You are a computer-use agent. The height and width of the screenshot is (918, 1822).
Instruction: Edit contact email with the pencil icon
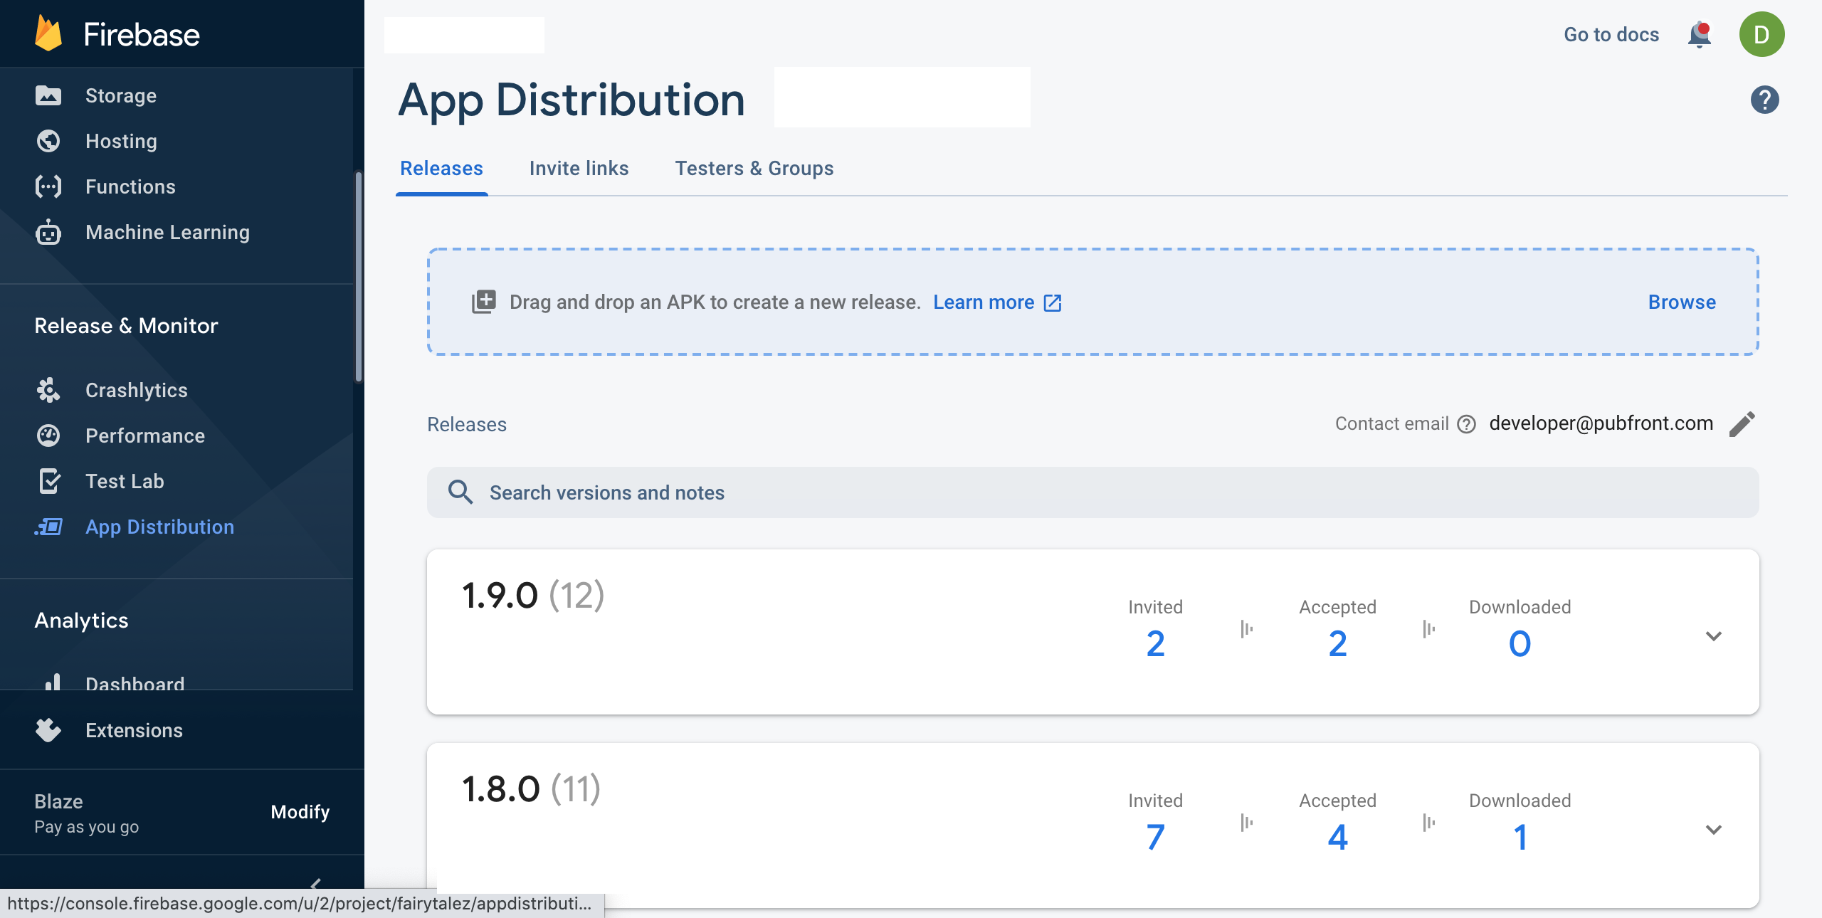tap(1742, 424)
